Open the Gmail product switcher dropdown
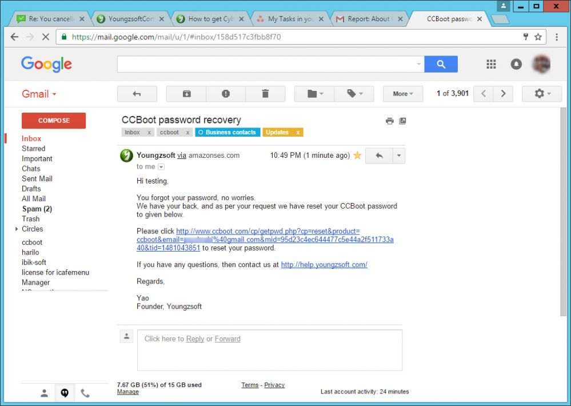 39,94
